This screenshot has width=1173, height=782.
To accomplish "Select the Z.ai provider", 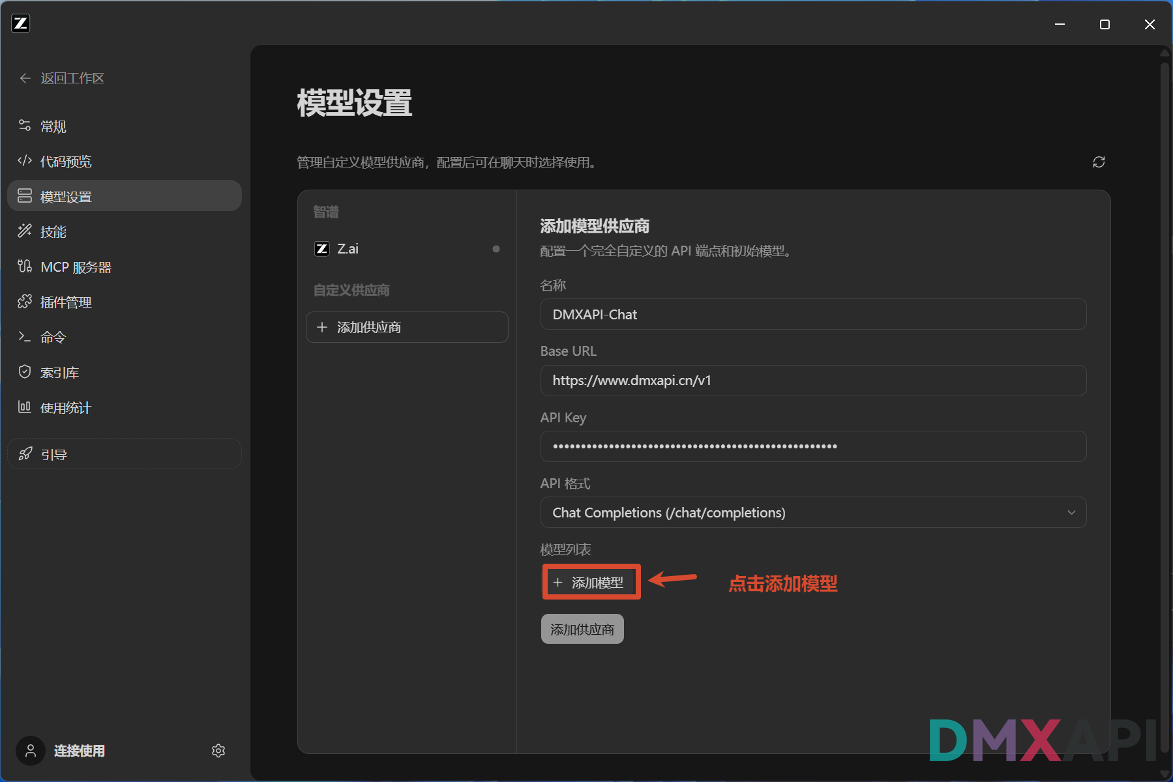I will click(x=407, y=249).
